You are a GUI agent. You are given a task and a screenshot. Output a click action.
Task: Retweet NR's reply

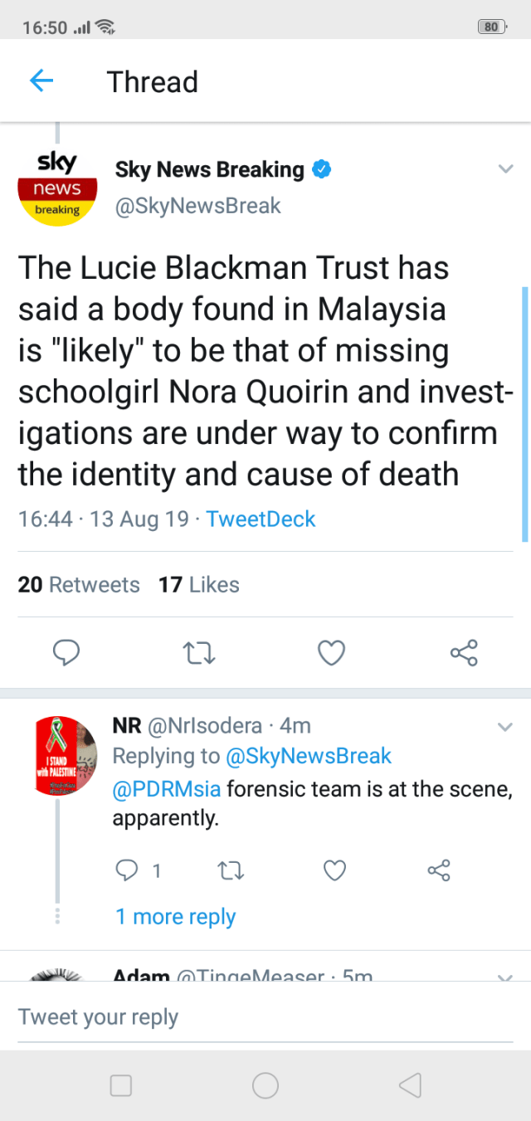click(x=229, y=870)
